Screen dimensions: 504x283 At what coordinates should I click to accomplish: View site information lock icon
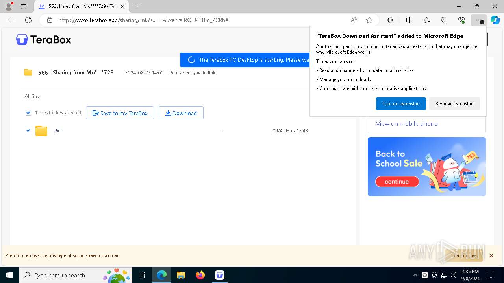tap(50, 20)
